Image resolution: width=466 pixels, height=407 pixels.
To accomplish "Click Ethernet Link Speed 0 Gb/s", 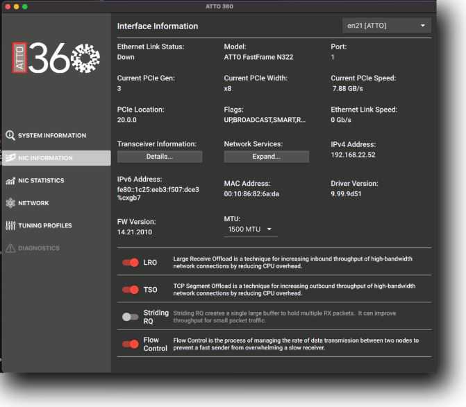I will [341, 120].
